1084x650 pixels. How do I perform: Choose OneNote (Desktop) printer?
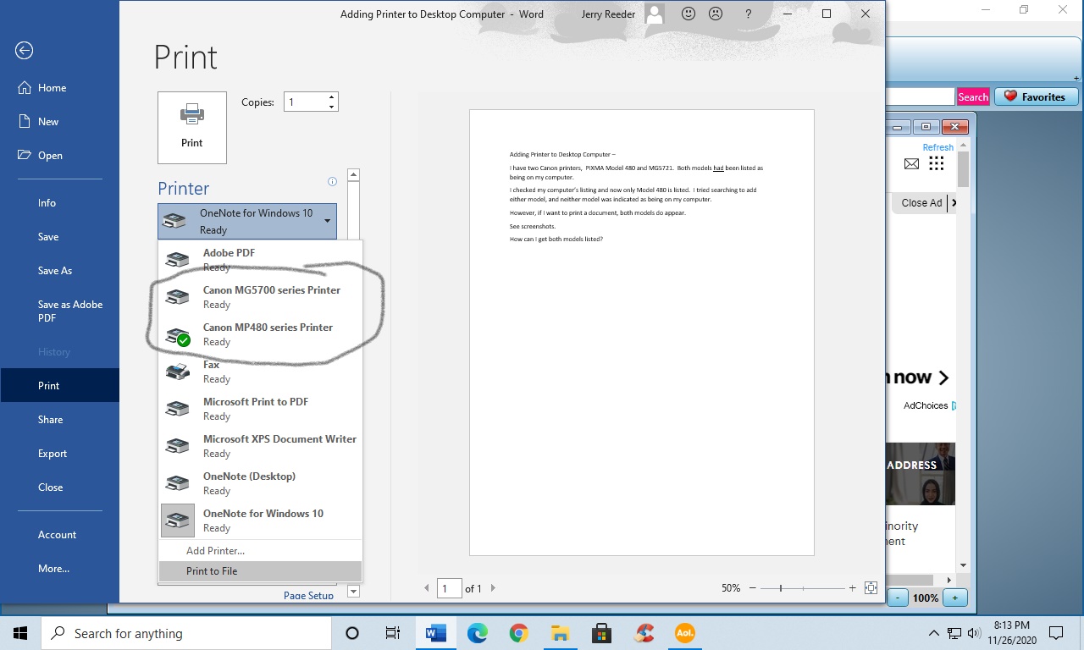[x=260, y=483]
